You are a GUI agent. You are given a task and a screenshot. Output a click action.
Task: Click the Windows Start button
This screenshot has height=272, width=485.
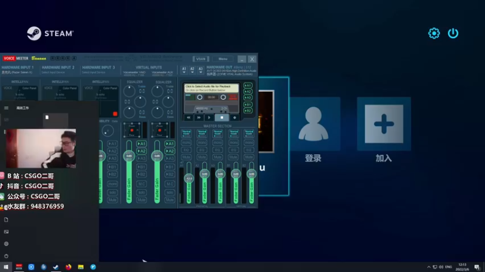click(x=6, y=267)
